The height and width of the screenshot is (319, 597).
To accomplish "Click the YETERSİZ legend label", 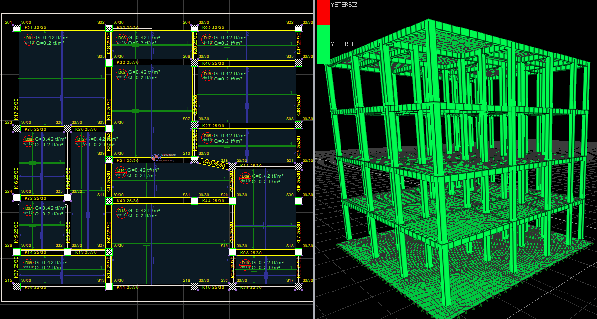I will [x=344, y=4].
